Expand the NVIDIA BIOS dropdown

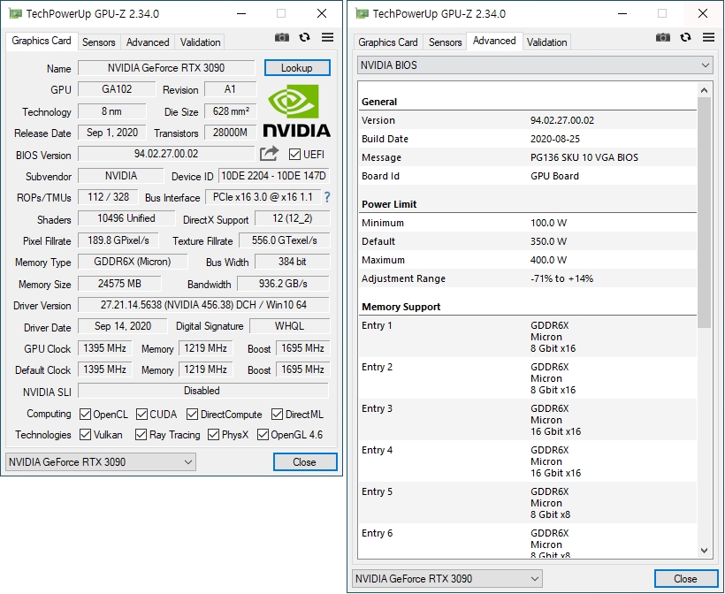[535, 65]
